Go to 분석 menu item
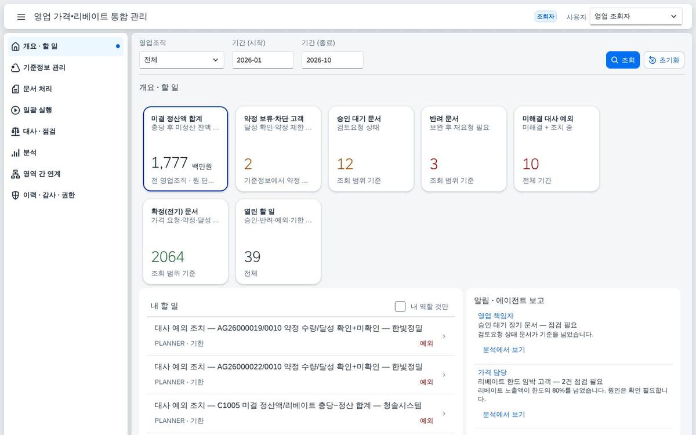The image size is (696, 435). [x=66, y=153]
